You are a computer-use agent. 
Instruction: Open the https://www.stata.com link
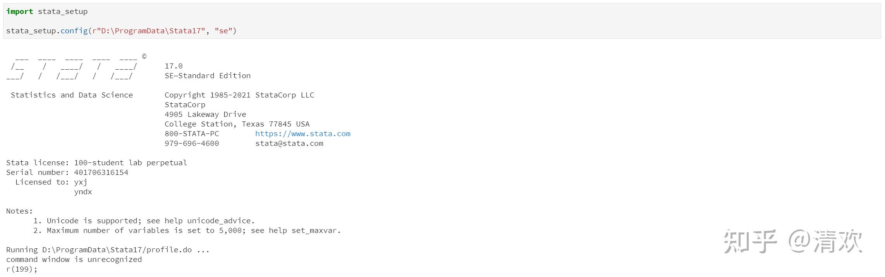click(x=302, y=134)
